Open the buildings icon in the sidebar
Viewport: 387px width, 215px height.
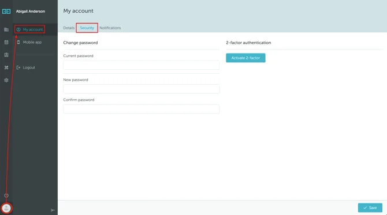pyautogui.click(x=6, y=29)
